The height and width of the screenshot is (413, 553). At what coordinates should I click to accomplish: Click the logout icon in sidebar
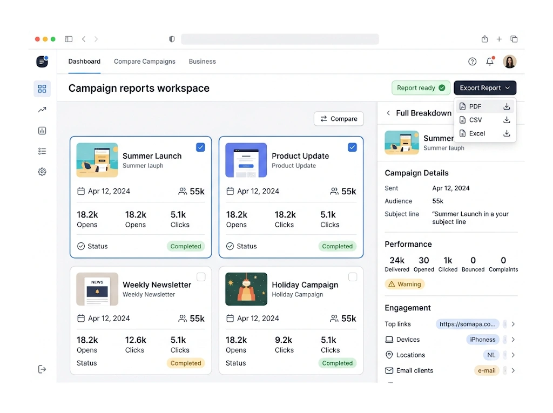click(42, 369)
